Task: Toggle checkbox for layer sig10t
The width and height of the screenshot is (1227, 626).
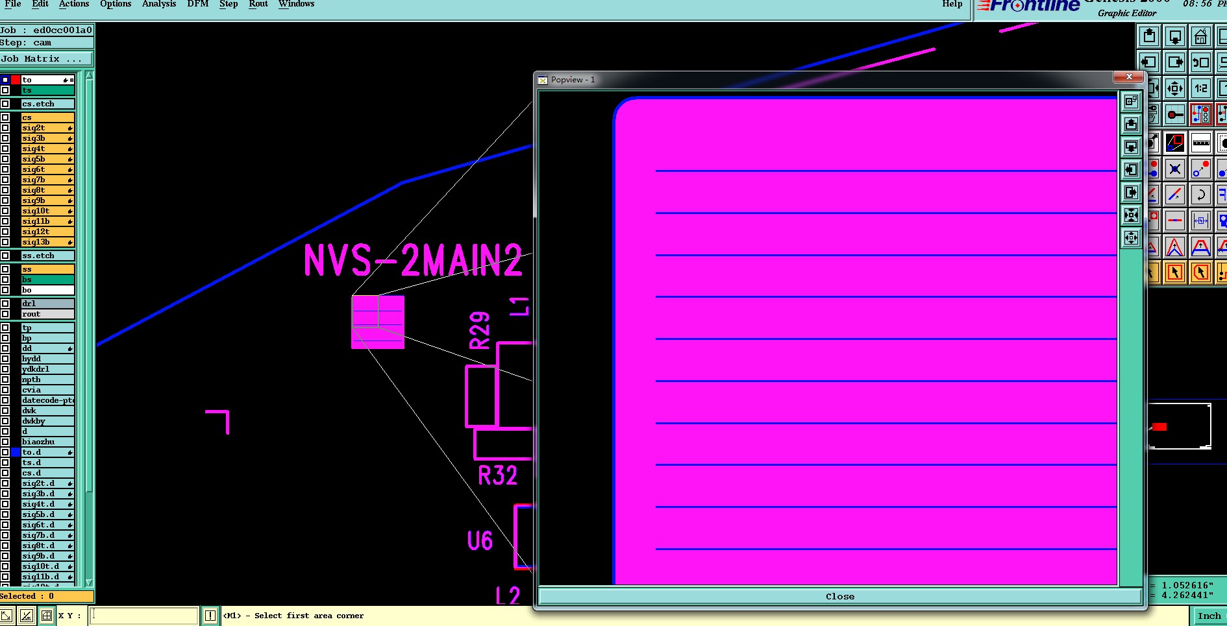Action: click(5, 211)
